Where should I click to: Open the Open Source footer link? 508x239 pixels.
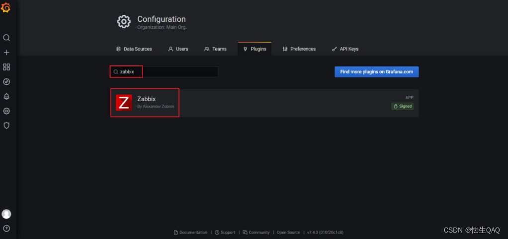[288, 232]
